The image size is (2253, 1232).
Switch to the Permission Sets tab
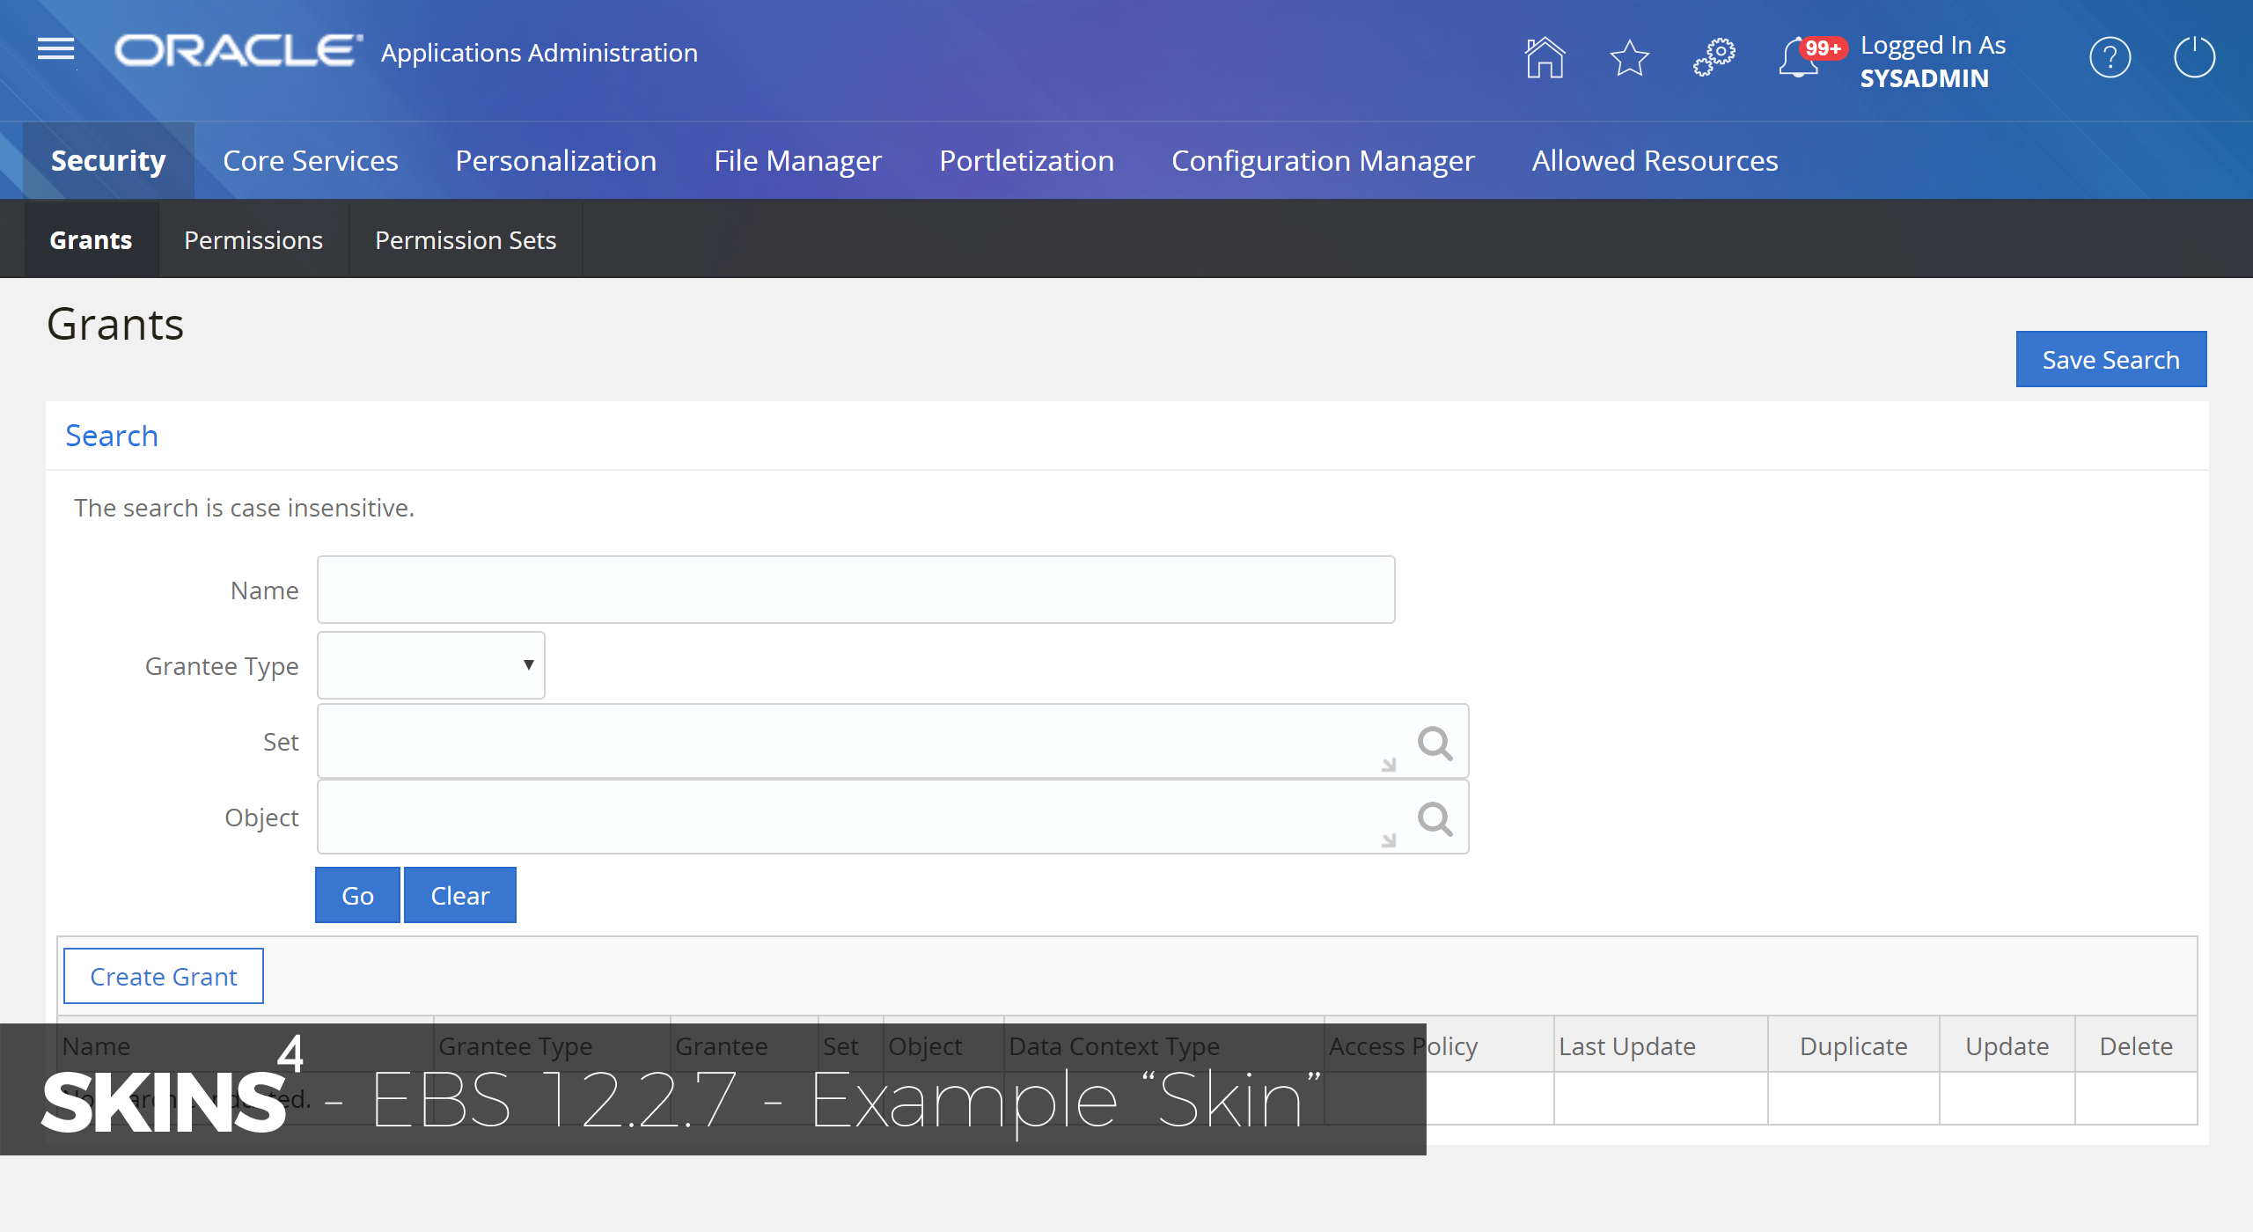pyautogui.click(x=465, y=239)
